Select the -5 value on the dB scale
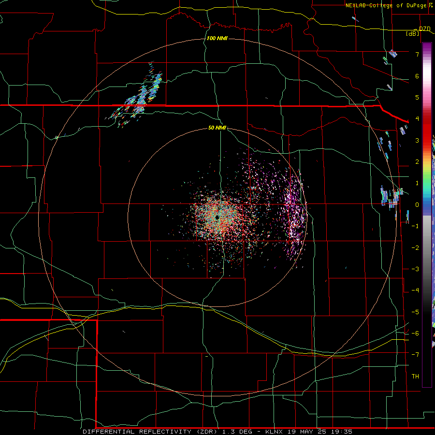Image resolution: width=435 pixels, height=435 pixels. pos(415,312)
